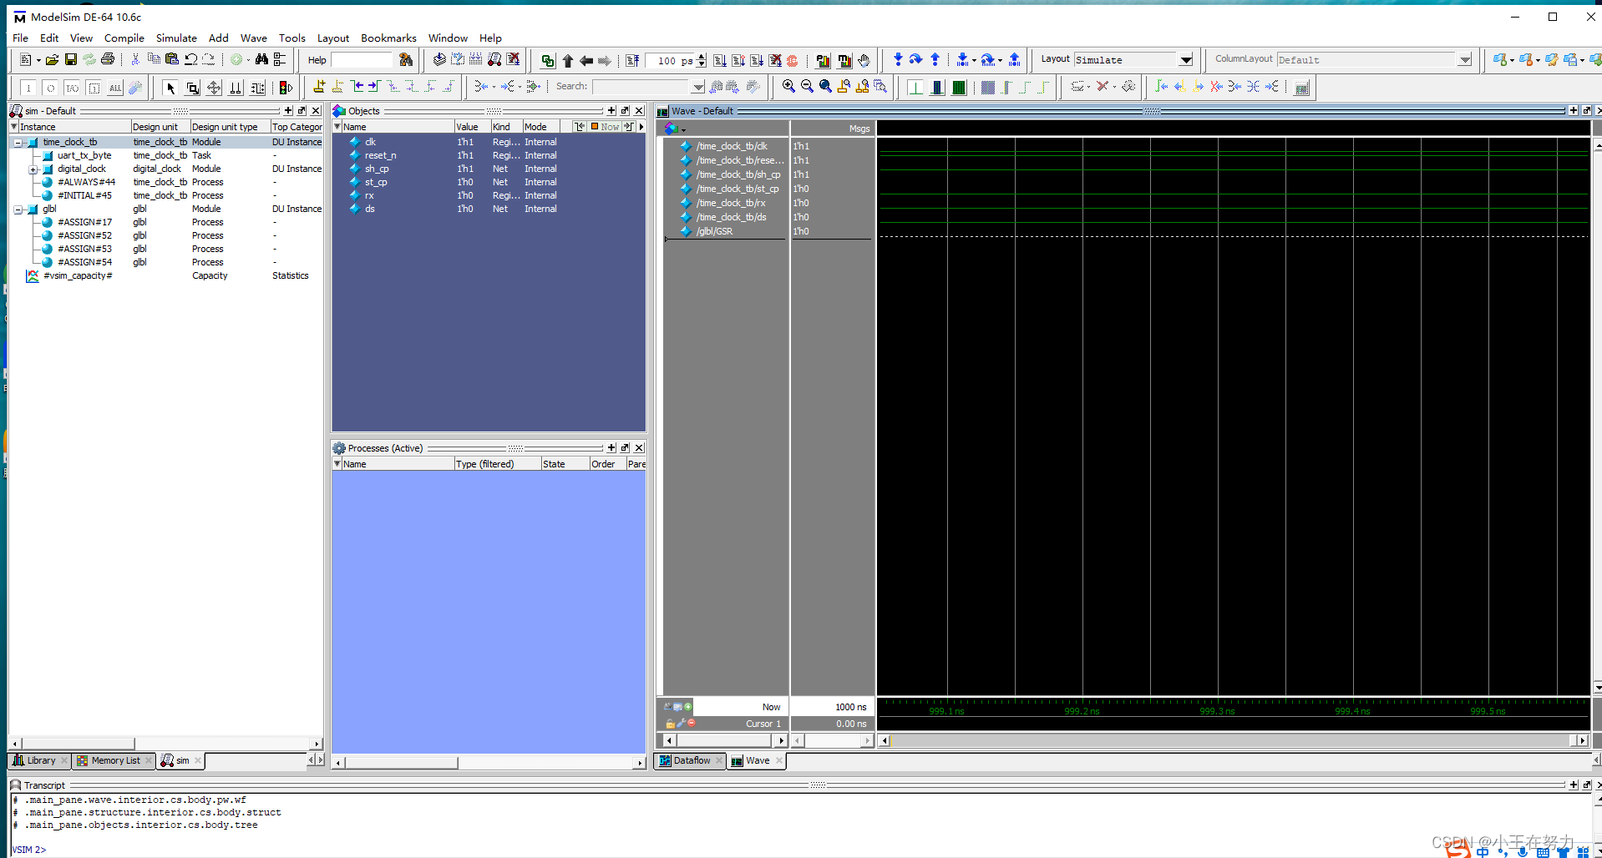The width and height of the screenshot is (1602, 858).
Task: Select the #vsim_capacity# entry
Action: [x=78, y=275]
